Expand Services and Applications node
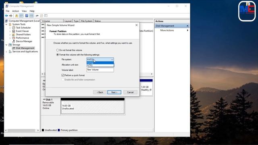This screenshot has height=145, width=258. coord(6,52)
